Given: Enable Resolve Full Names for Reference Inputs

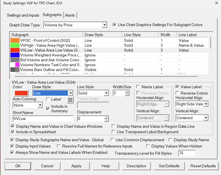Looking at the screenshot, I should (59, 146).
